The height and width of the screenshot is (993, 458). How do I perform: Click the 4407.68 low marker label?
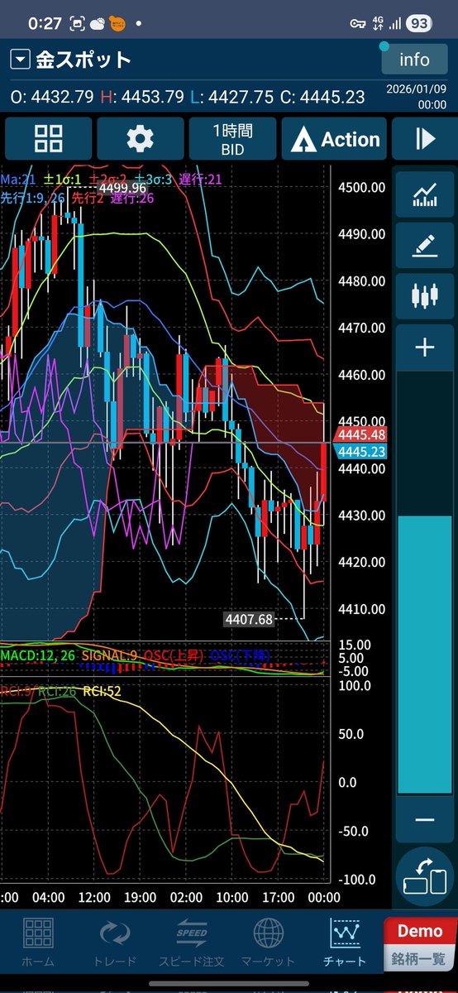click(247, 618)
